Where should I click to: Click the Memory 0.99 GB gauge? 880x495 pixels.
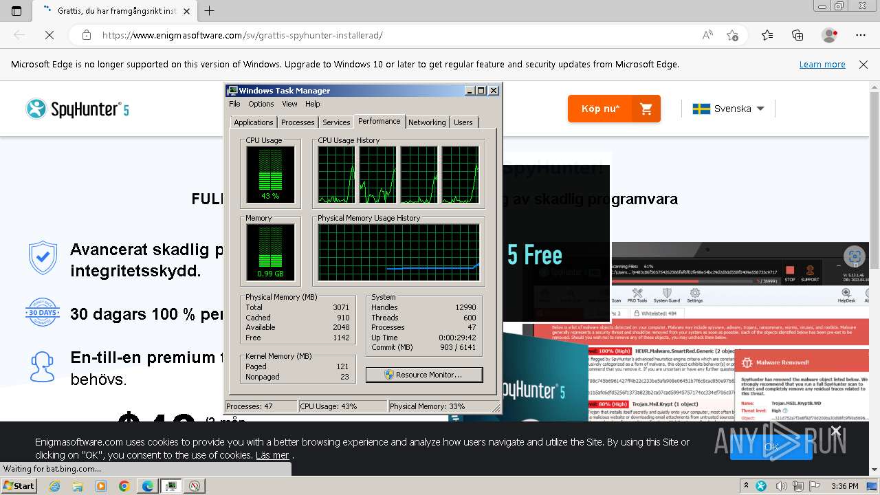click(x=270, y=252)
